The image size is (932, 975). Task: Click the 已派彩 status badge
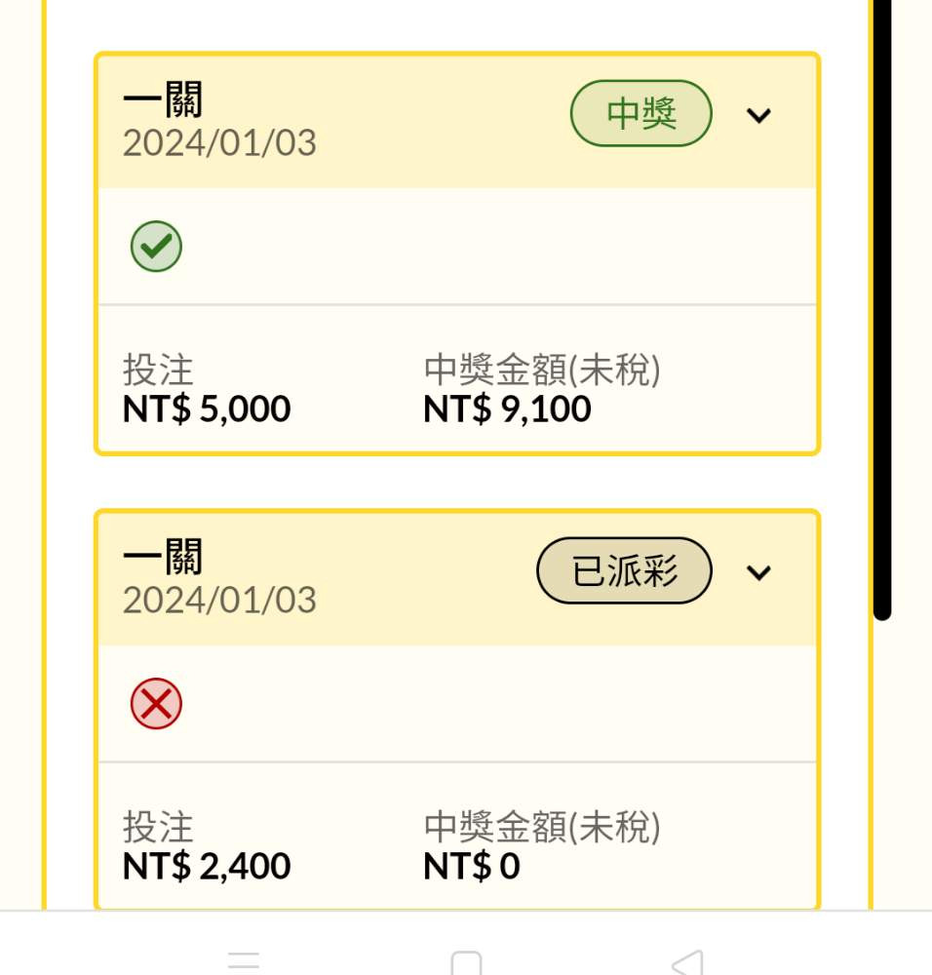click(x=624, y=571)
